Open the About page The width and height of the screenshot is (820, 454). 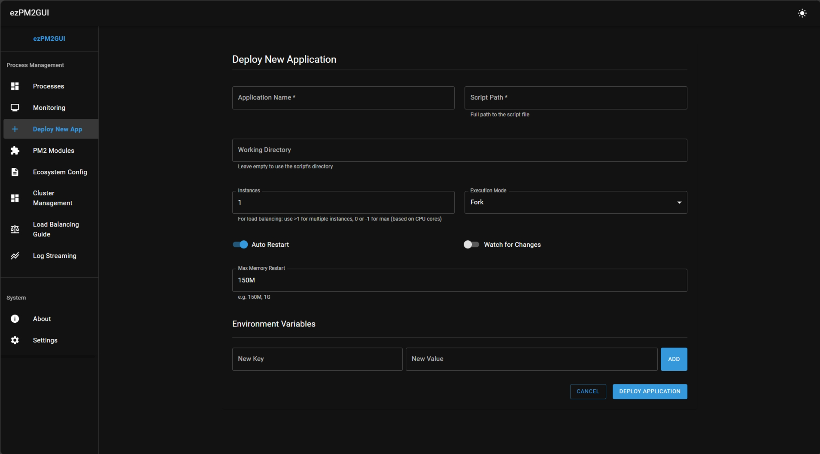(x=51, y=319)
